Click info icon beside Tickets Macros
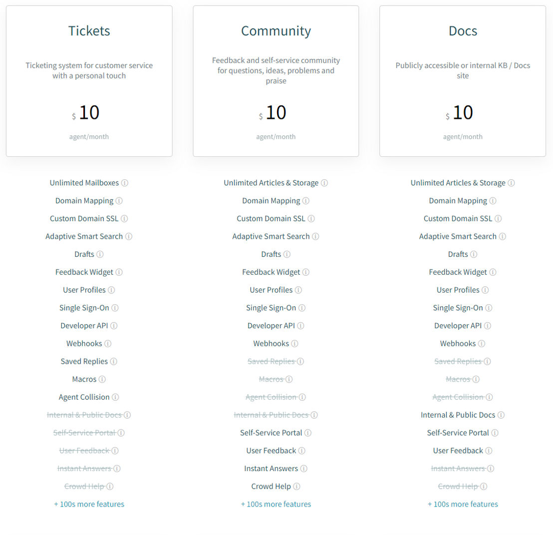553x535 pixels. (x=102, y=379)
